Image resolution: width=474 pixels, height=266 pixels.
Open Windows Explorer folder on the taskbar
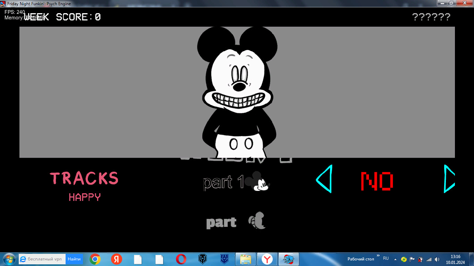pyautogui.click(x=246, y=259)
